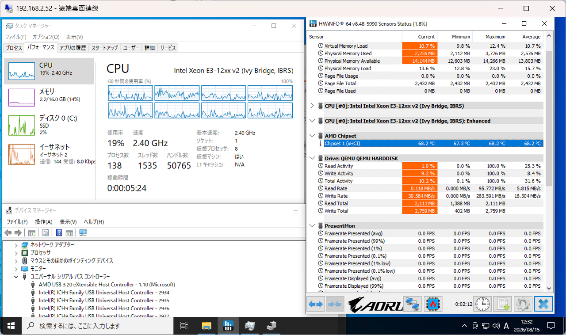
Task: Close sensors with the blue X button
Action: [543, 304]
